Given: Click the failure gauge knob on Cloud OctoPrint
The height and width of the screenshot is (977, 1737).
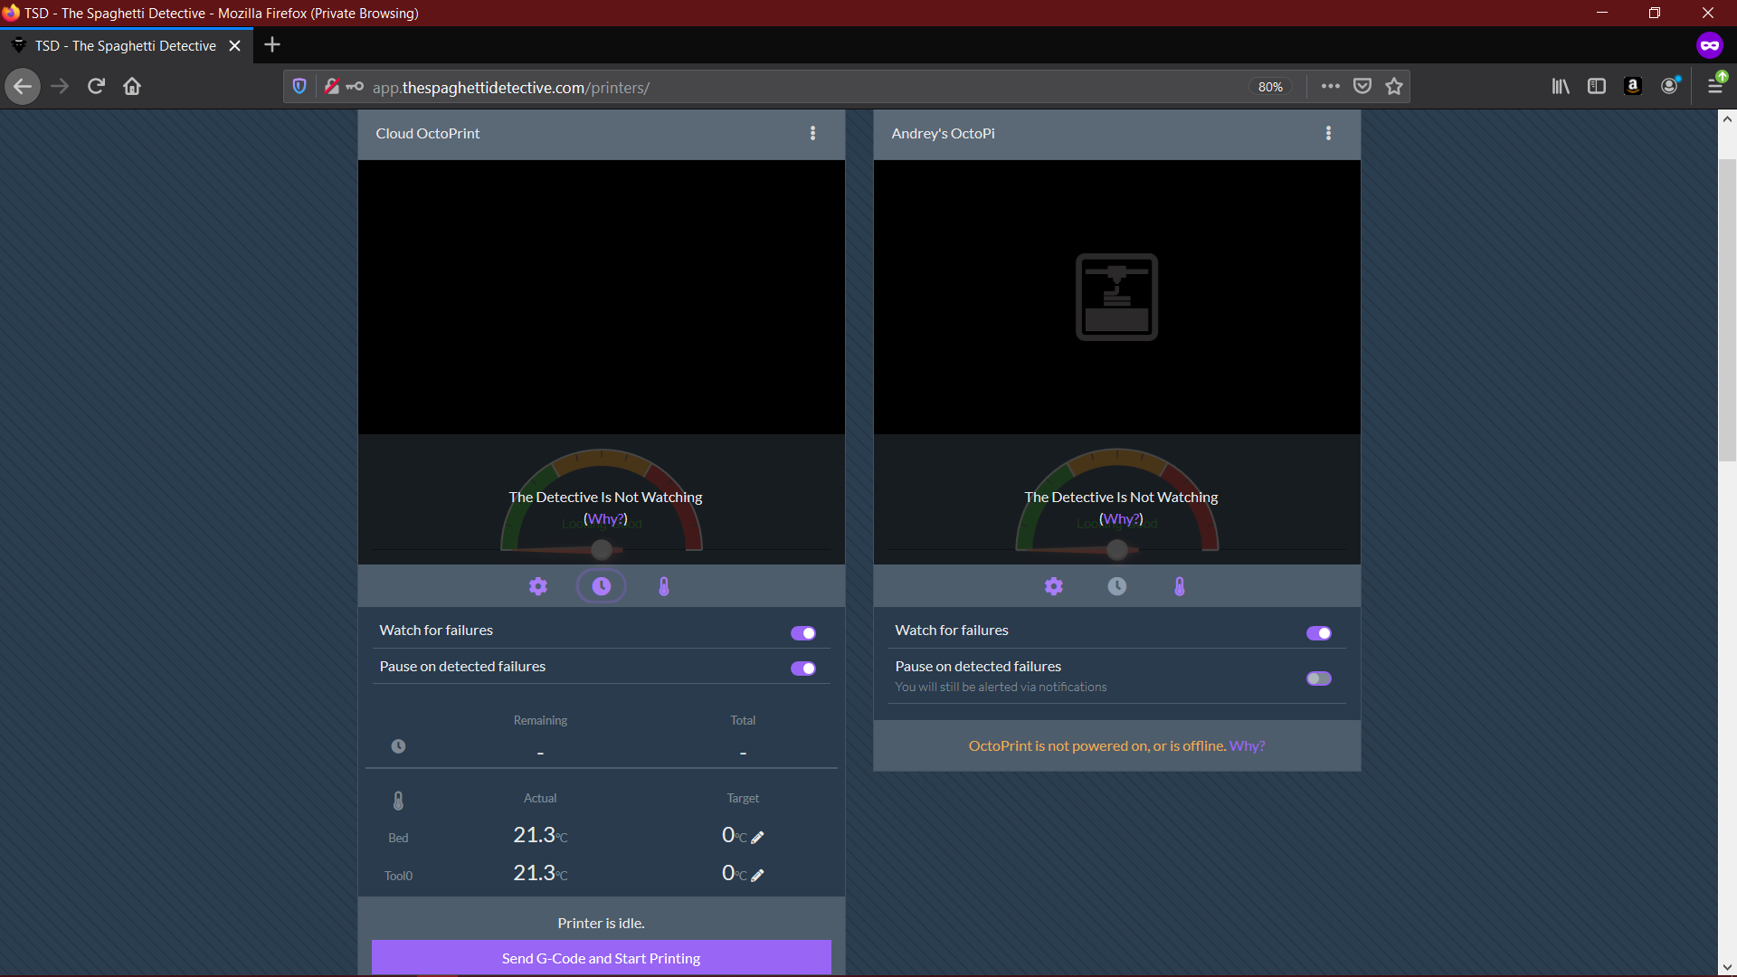Looking at the screenshot, I should click(x=602, y=549).
